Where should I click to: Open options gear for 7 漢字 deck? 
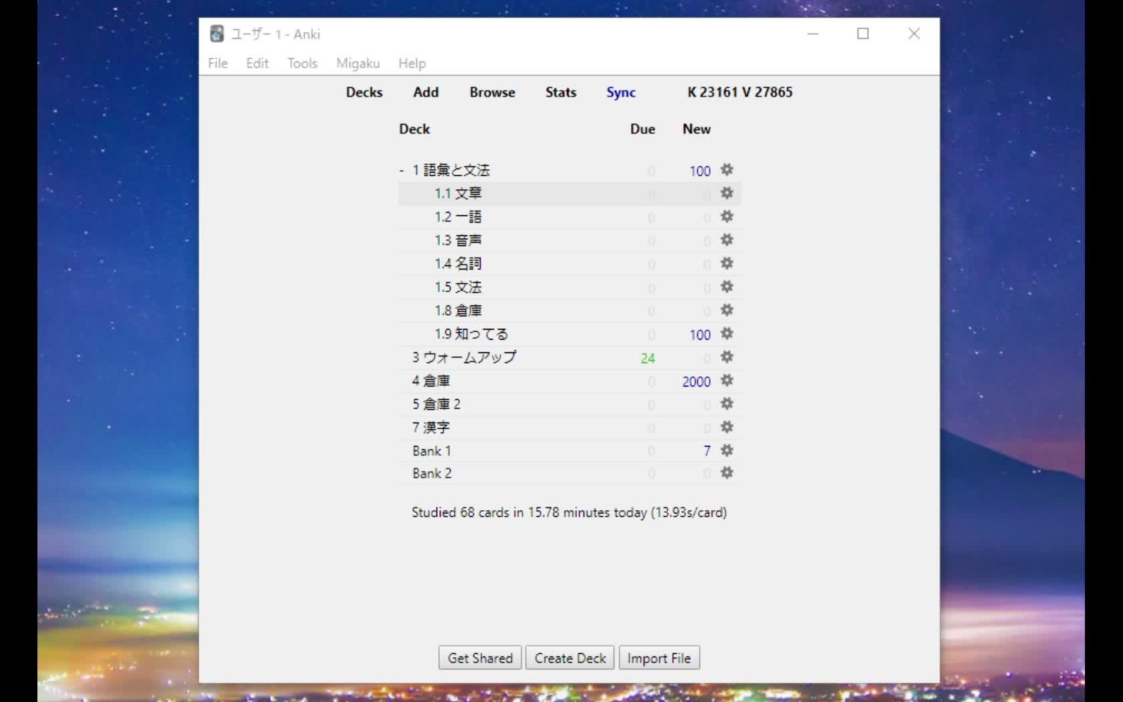727,427
